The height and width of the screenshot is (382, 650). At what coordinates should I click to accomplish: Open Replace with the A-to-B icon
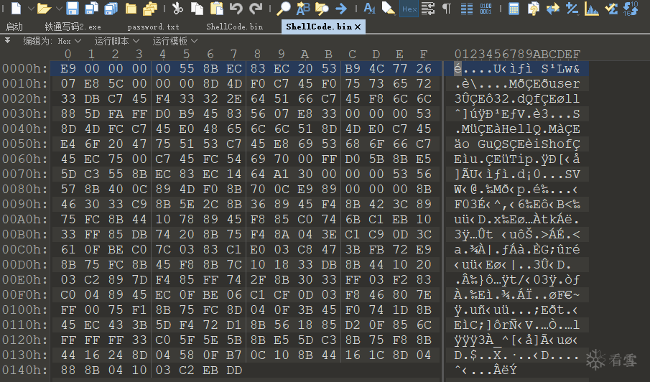tap(303, 9)
